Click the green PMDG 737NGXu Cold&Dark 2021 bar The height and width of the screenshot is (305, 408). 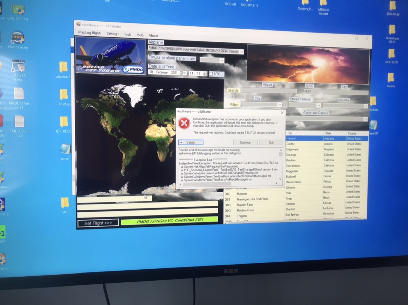click(170, 221)
